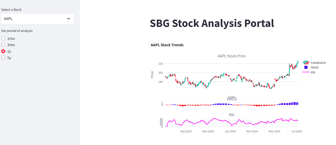Image resolution: width=336 pixels, height=145 pixels.
Task: Toggle the RSI legend line icon
Action: 306,72
